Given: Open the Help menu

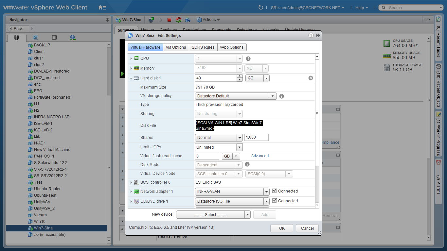Looking at the screenshot, I should click(362, 8).
